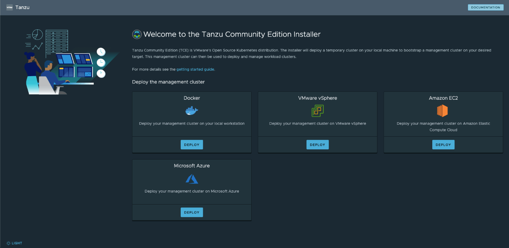The image size is (509, 248).
Task: Click the sun icon beside LIGHT
Action: (8, 243)
